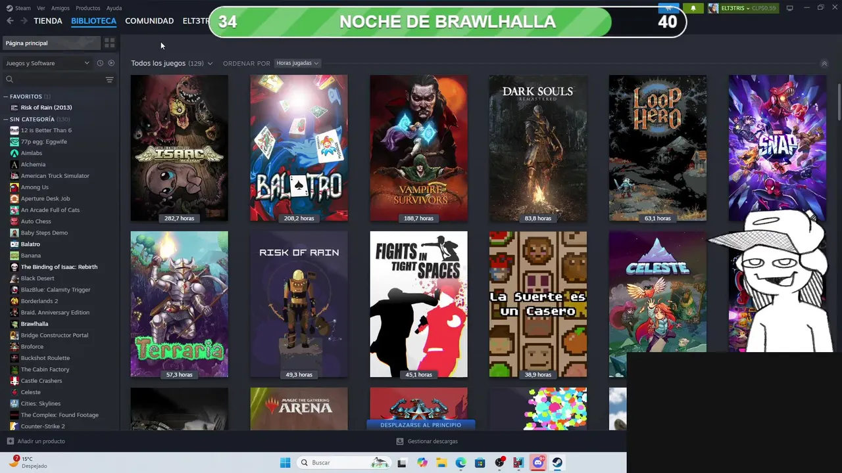842x473 pixels.
Task: Open Vampire Survivors cover
Action: (418, 148)
